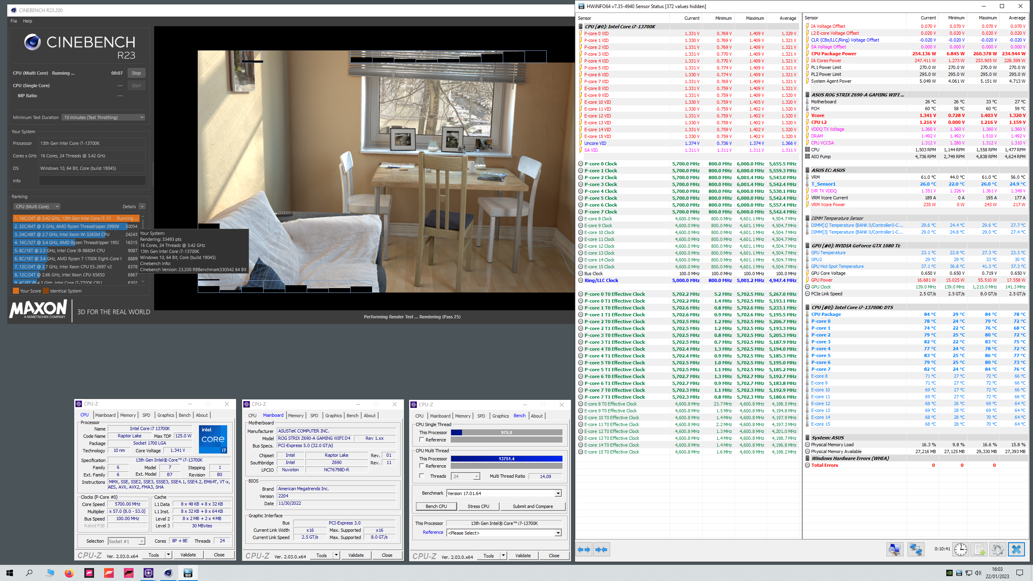The width and height of the screenshot is (1033, 581).
Task: Switch to Cinebench taskbar icon
Action: (168, 573)
